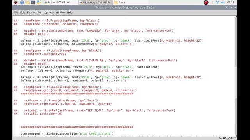Click the line with text='SET TEMP'
This screenshot has width=250, height=140.
95,110
